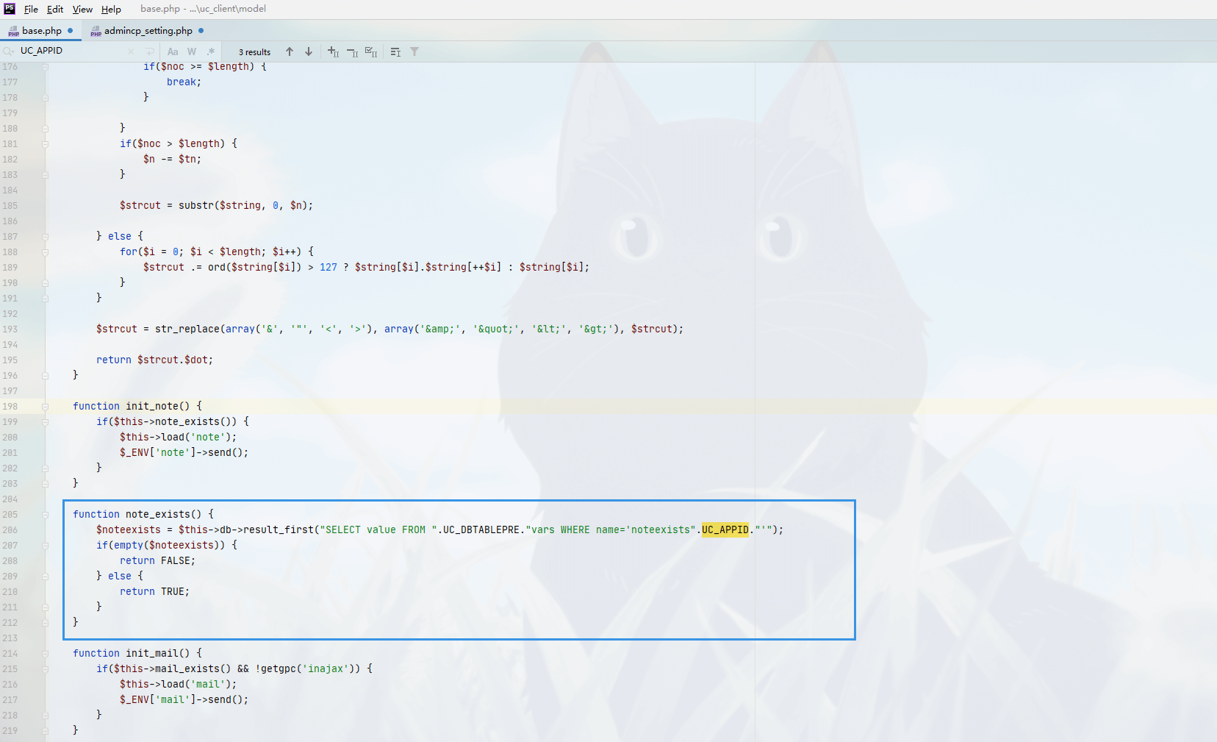1217x742 pixels.
Task: Unselect the current occurrence
Action: point(352,51)
